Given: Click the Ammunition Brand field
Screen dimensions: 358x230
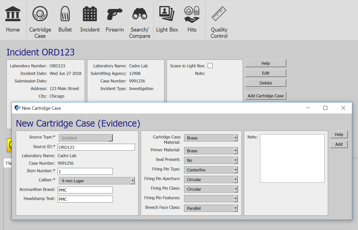Looking at the screenshot, I should pyautogui.click(x=85, y=190).
